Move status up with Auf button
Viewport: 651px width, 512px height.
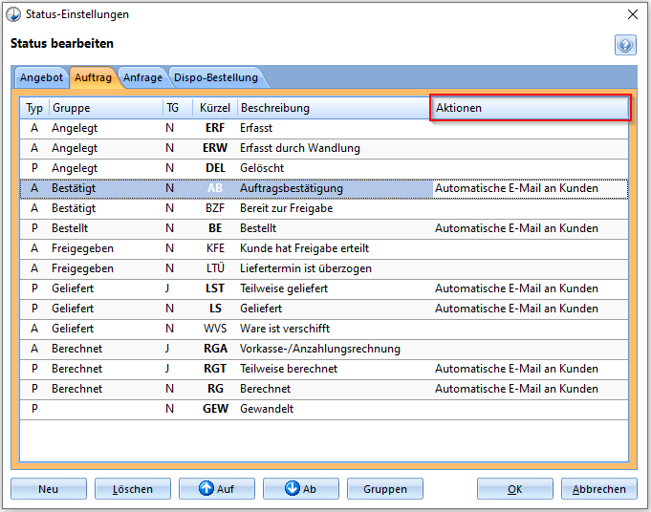pyautogui.click(x=217, y=489)
